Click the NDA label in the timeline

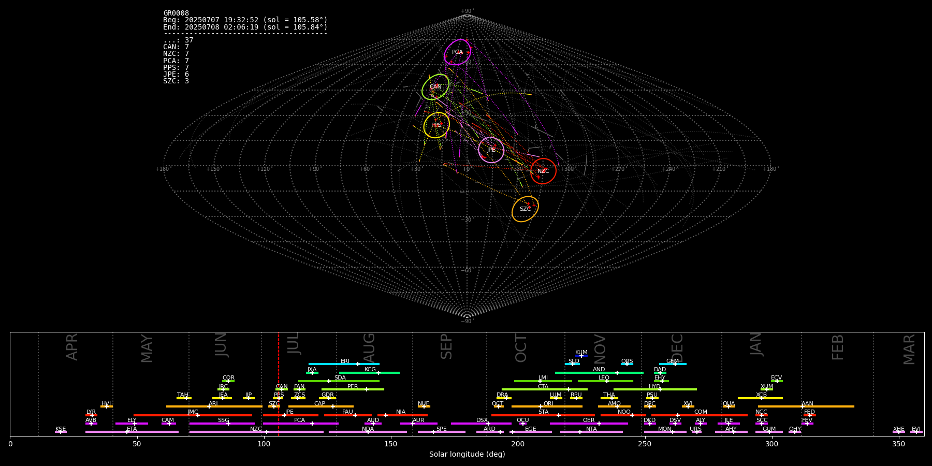(368, 429)
